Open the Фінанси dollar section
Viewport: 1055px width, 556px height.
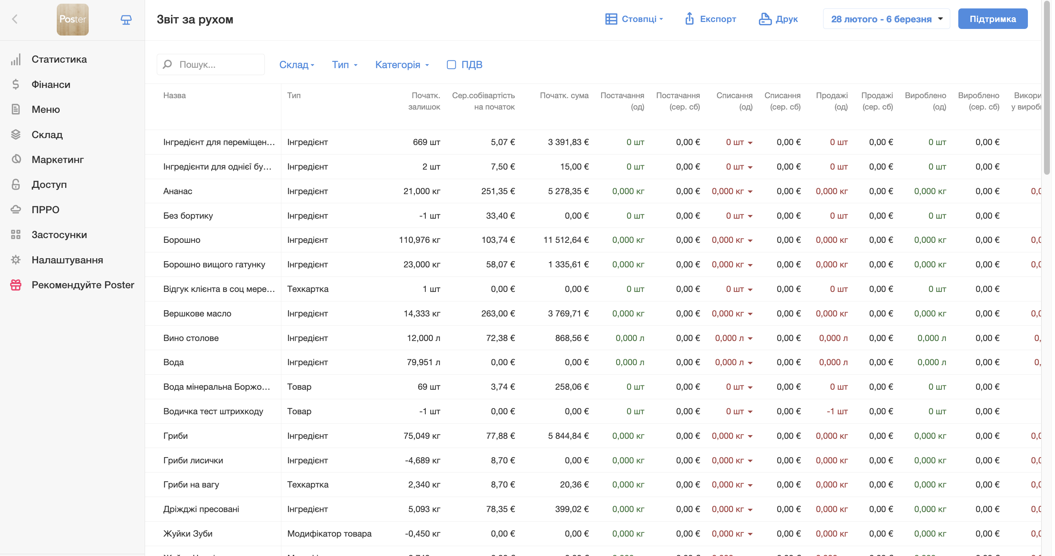tap(51, 84)
